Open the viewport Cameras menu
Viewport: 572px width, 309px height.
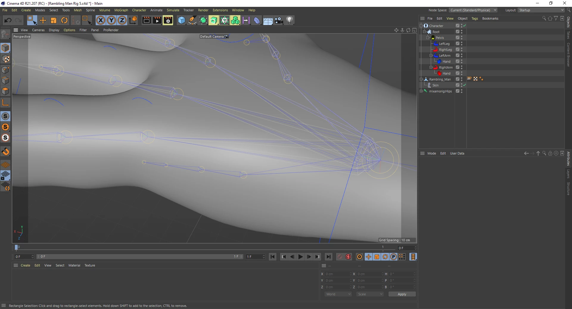tap(38, 30)
